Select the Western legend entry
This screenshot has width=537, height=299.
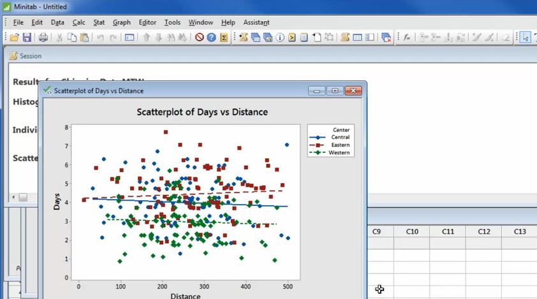click(x=330, y=153)
